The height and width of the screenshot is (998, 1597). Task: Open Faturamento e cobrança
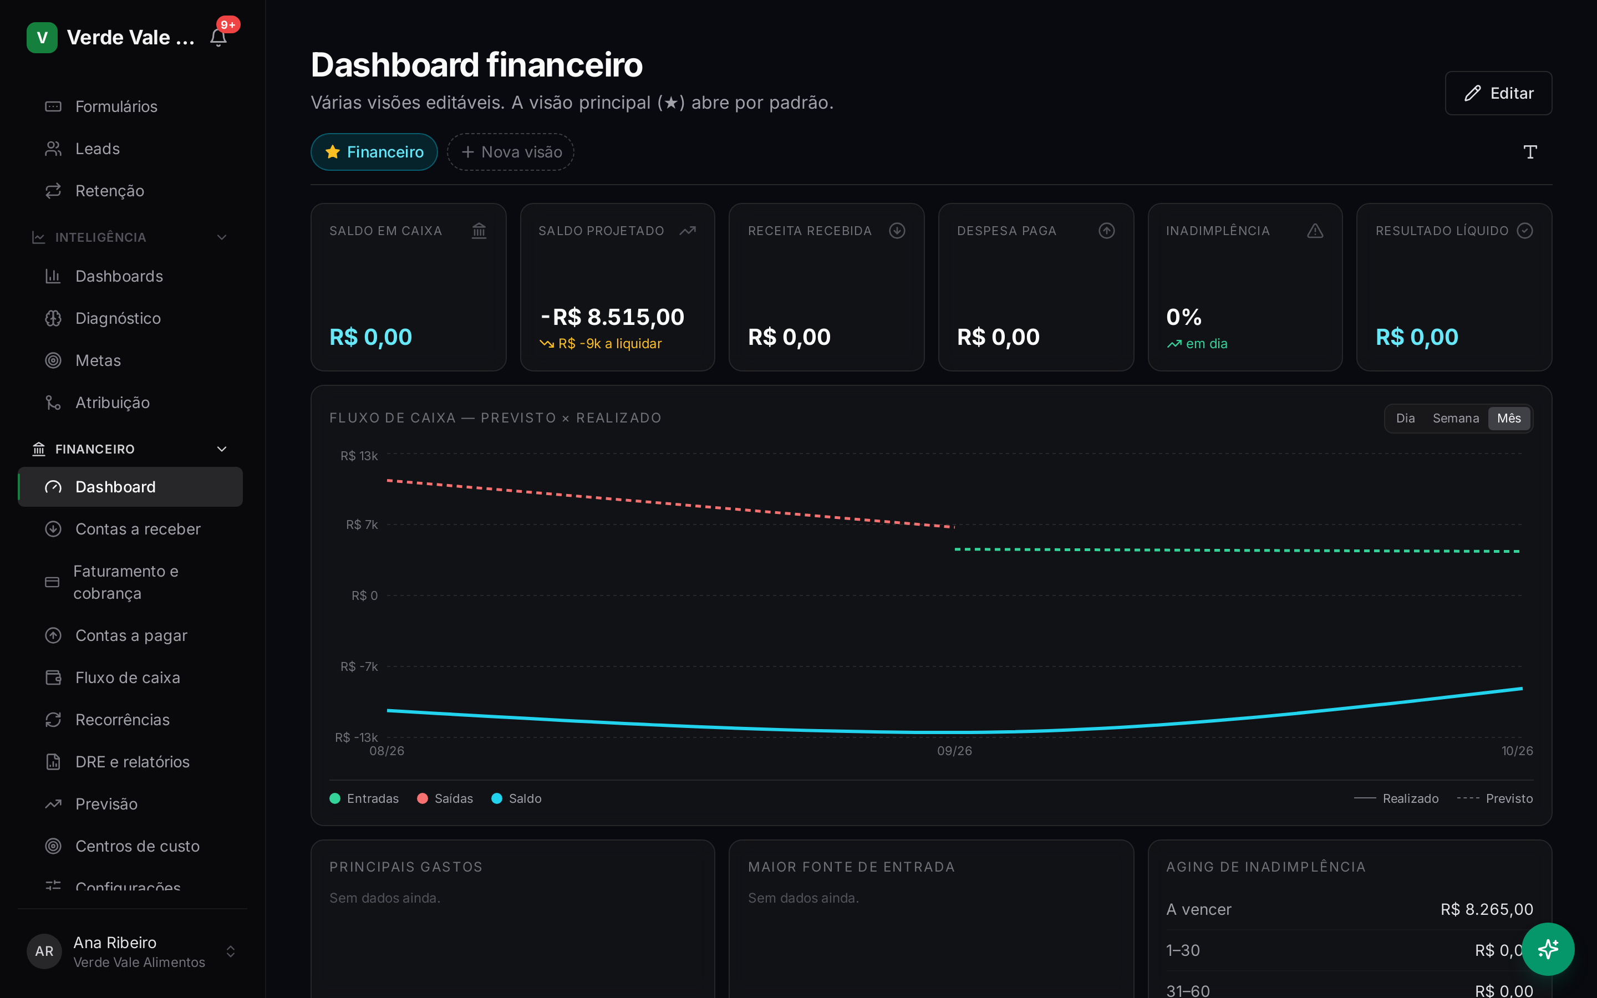click(x=130, y=582)
